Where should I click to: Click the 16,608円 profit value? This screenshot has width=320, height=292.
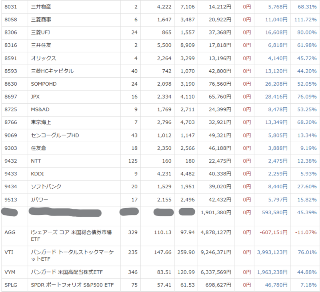276,32
